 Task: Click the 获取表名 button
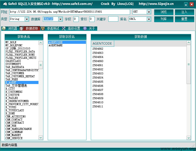click(x=24, y=37)
